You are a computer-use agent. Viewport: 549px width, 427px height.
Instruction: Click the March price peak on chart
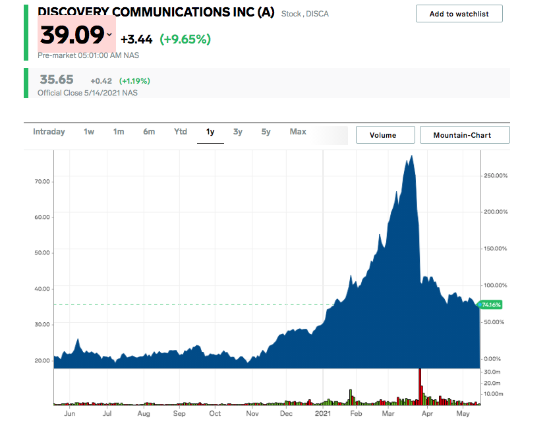click(x=412, y=156)
